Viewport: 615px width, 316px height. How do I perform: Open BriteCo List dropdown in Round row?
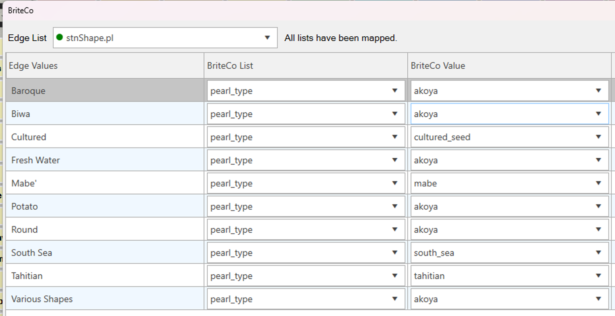pos(394,229)
